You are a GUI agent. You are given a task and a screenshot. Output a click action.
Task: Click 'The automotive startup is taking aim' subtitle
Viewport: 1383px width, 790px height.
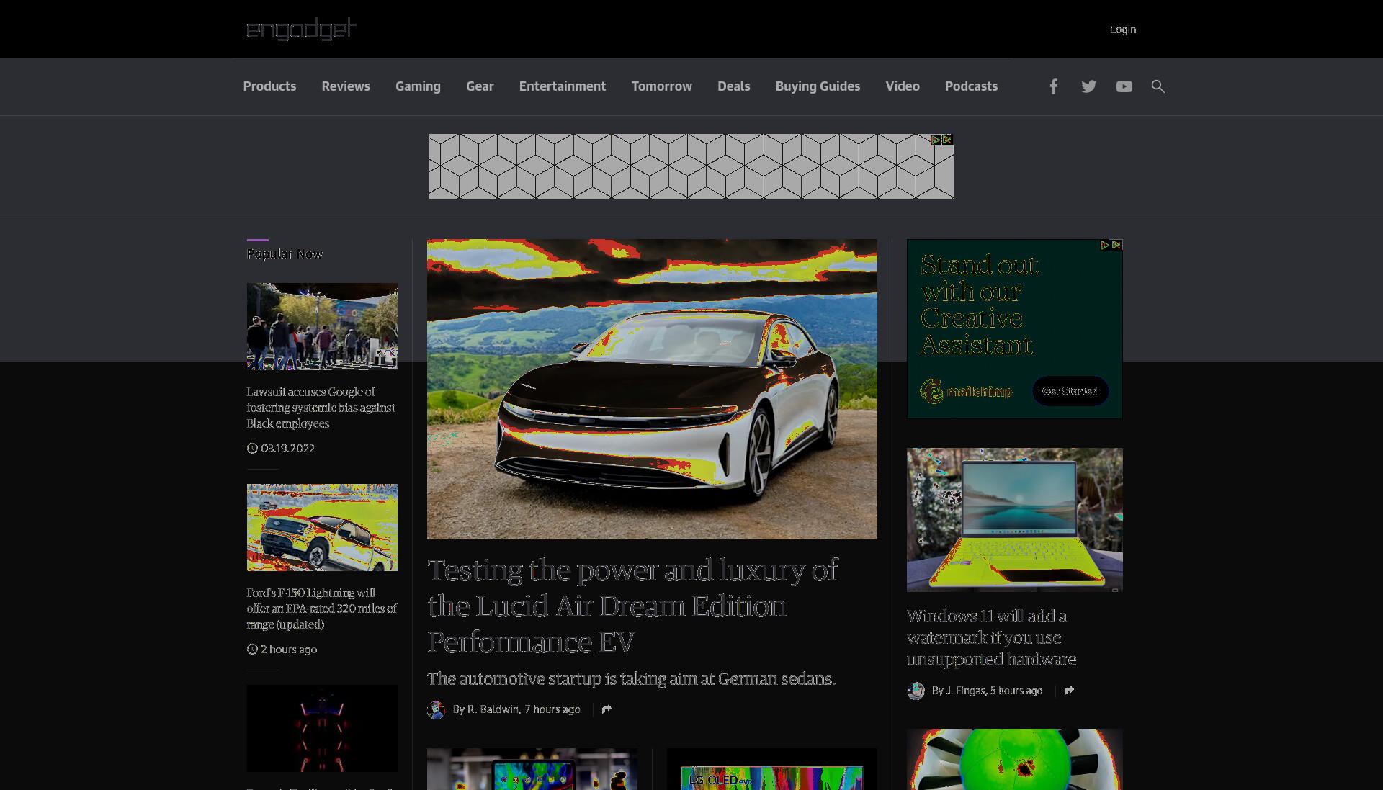click(631, 679)
